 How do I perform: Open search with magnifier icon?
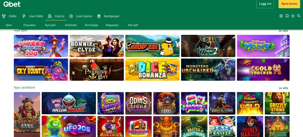[299, 16]
